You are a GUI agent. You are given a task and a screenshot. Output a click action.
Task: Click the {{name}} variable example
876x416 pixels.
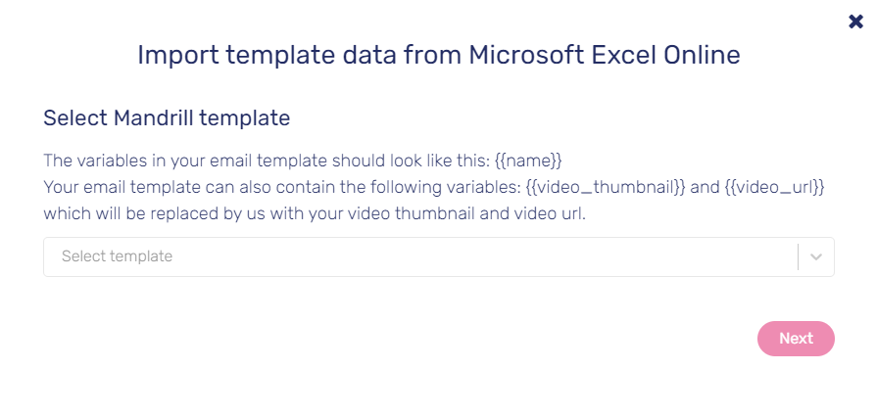pos(528,162)
